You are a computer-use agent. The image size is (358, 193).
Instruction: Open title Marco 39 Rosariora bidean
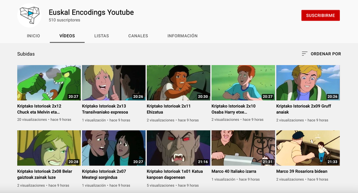(x=302, y=171)
